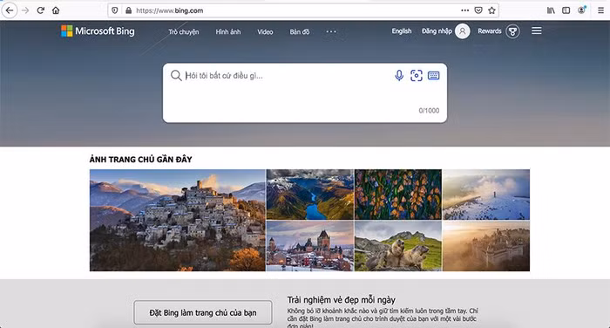Open the marmots on rocks photo

pos(398,246)
